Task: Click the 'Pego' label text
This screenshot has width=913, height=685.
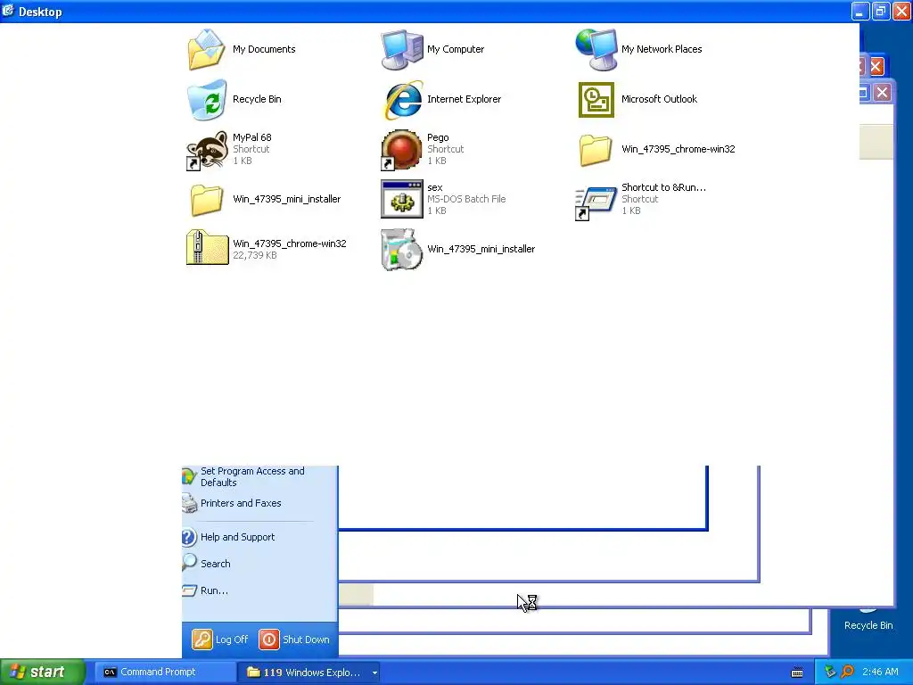Action: click(x=438, y=137)
